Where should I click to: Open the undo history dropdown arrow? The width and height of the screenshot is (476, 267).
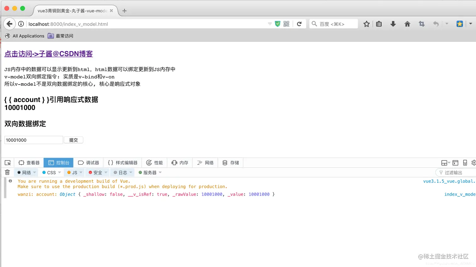447,24
